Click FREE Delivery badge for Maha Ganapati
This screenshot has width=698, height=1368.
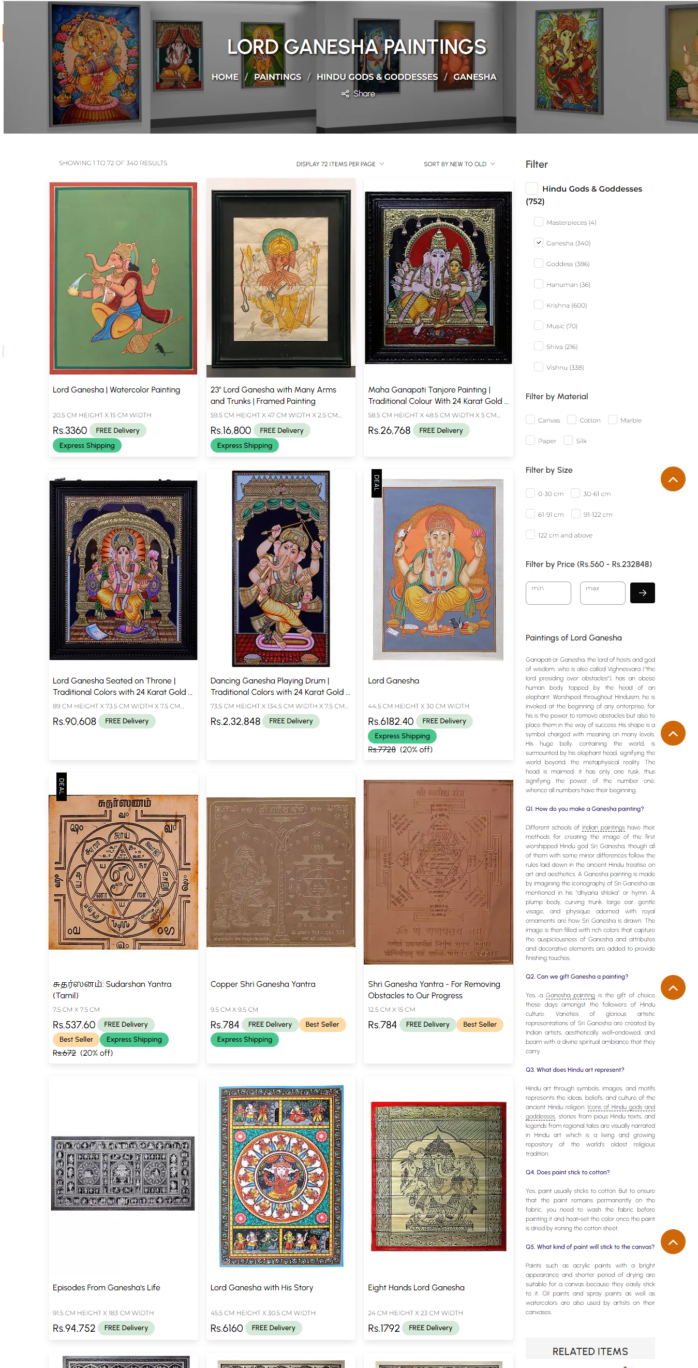click(440, 431)
